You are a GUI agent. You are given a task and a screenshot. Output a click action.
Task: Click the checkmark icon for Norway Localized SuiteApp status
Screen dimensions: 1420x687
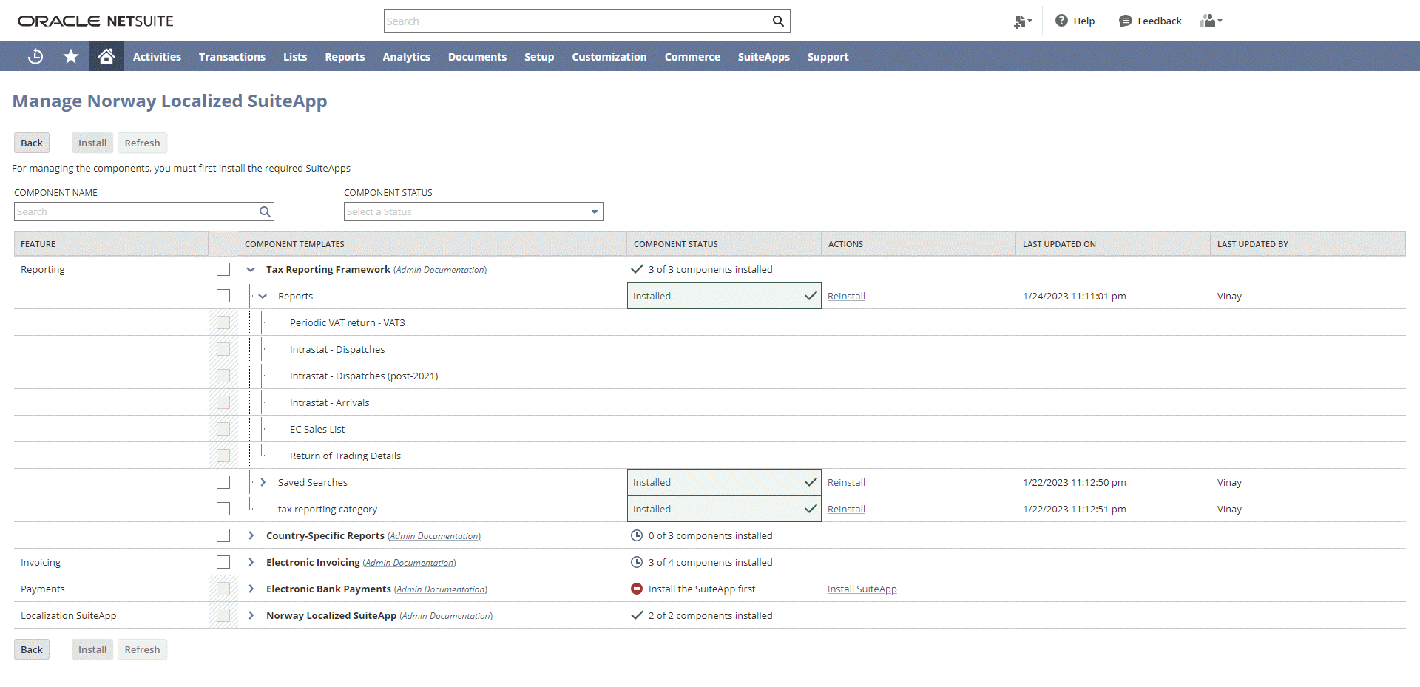coord(637,615)
